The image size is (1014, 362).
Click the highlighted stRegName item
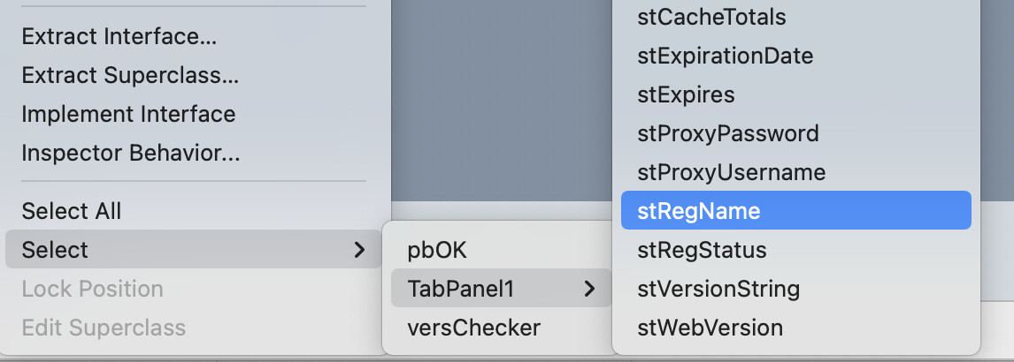tap(698, 212)
